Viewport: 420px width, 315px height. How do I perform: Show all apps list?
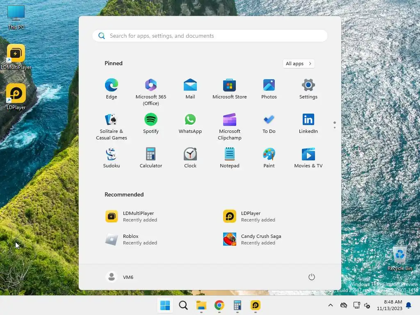(299, 64)
